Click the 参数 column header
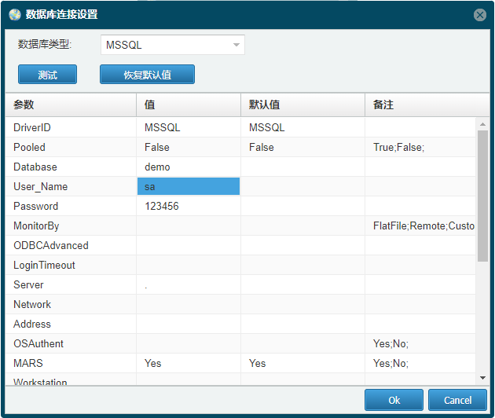 (71, 104)
